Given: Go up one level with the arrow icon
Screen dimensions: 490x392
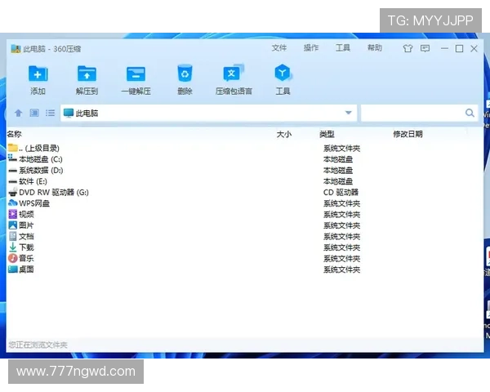Looking at the screenshot, I should click(x=19, y=113).
